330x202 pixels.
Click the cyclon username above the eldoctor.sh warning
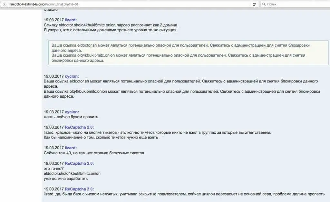[x=72, y=76]
